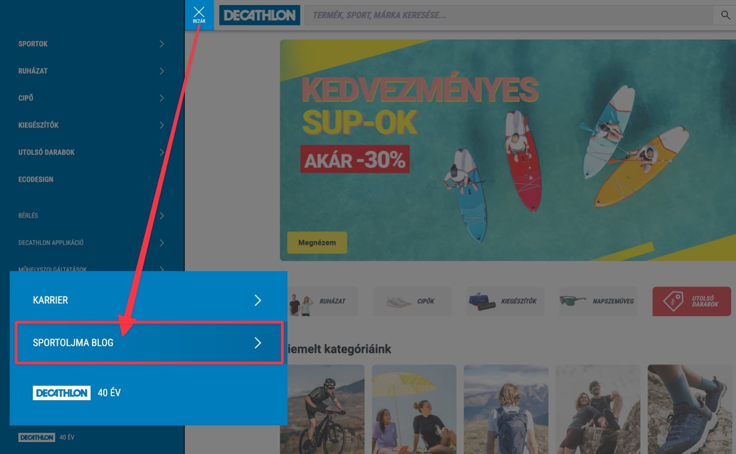Close the side menu with the BEZÁR X icon
736x454 pixels.
(x=199, y=15)
